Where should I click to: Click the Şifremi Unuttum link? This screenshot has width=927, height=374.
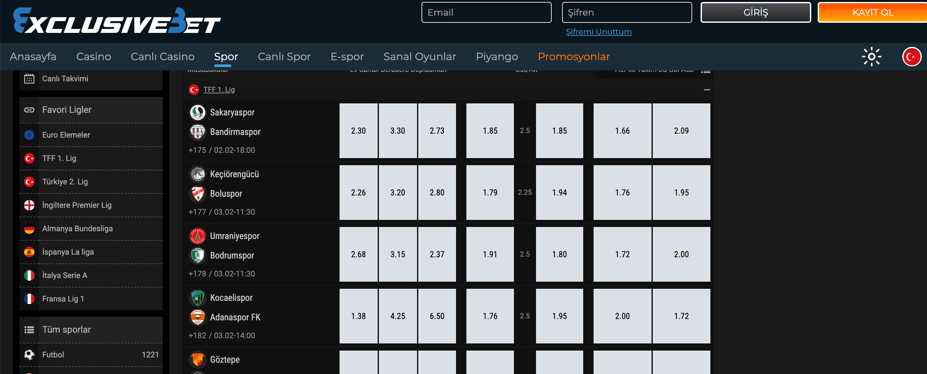(598, 32)
